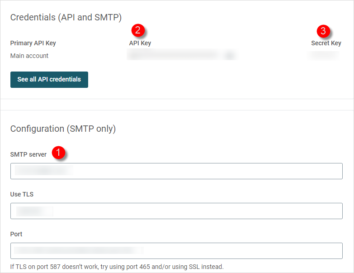Viewport: 354px width, 273px height.
Task: Select the 'Port' field label
Action: click(16, 234)
